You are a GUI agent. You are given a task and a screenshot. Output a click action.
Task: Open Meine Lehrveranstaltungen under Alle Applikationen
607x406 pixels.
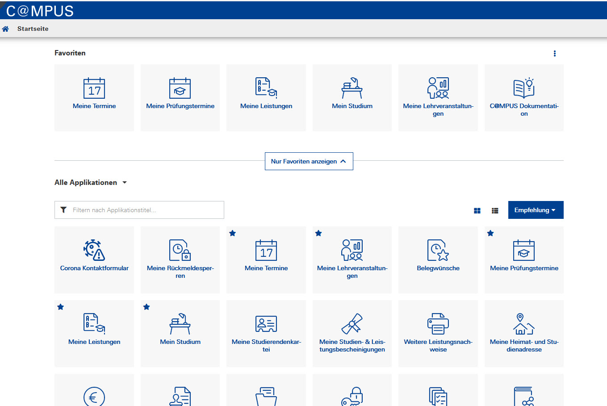pyautogui.click(x=352, y=260)
